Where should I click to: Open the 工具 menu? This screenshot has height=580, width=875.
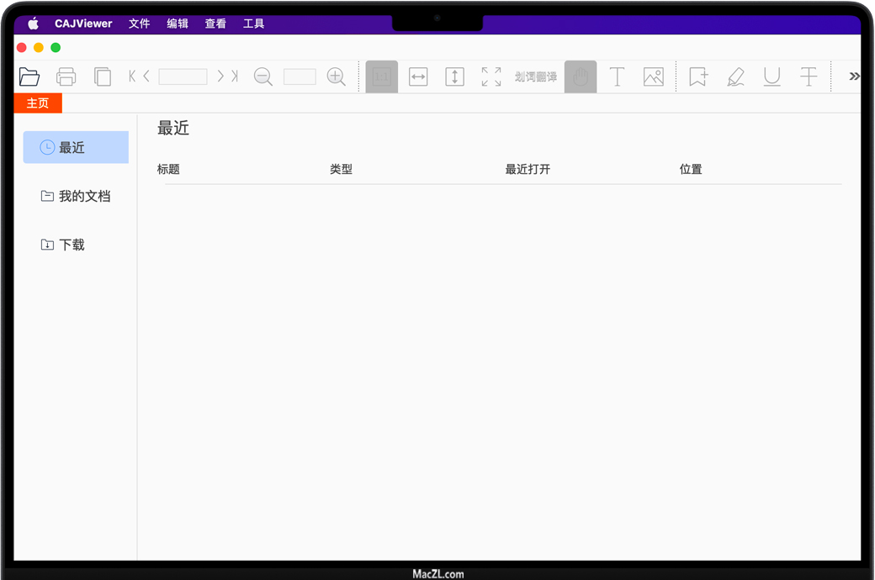(x=253, y=24)
